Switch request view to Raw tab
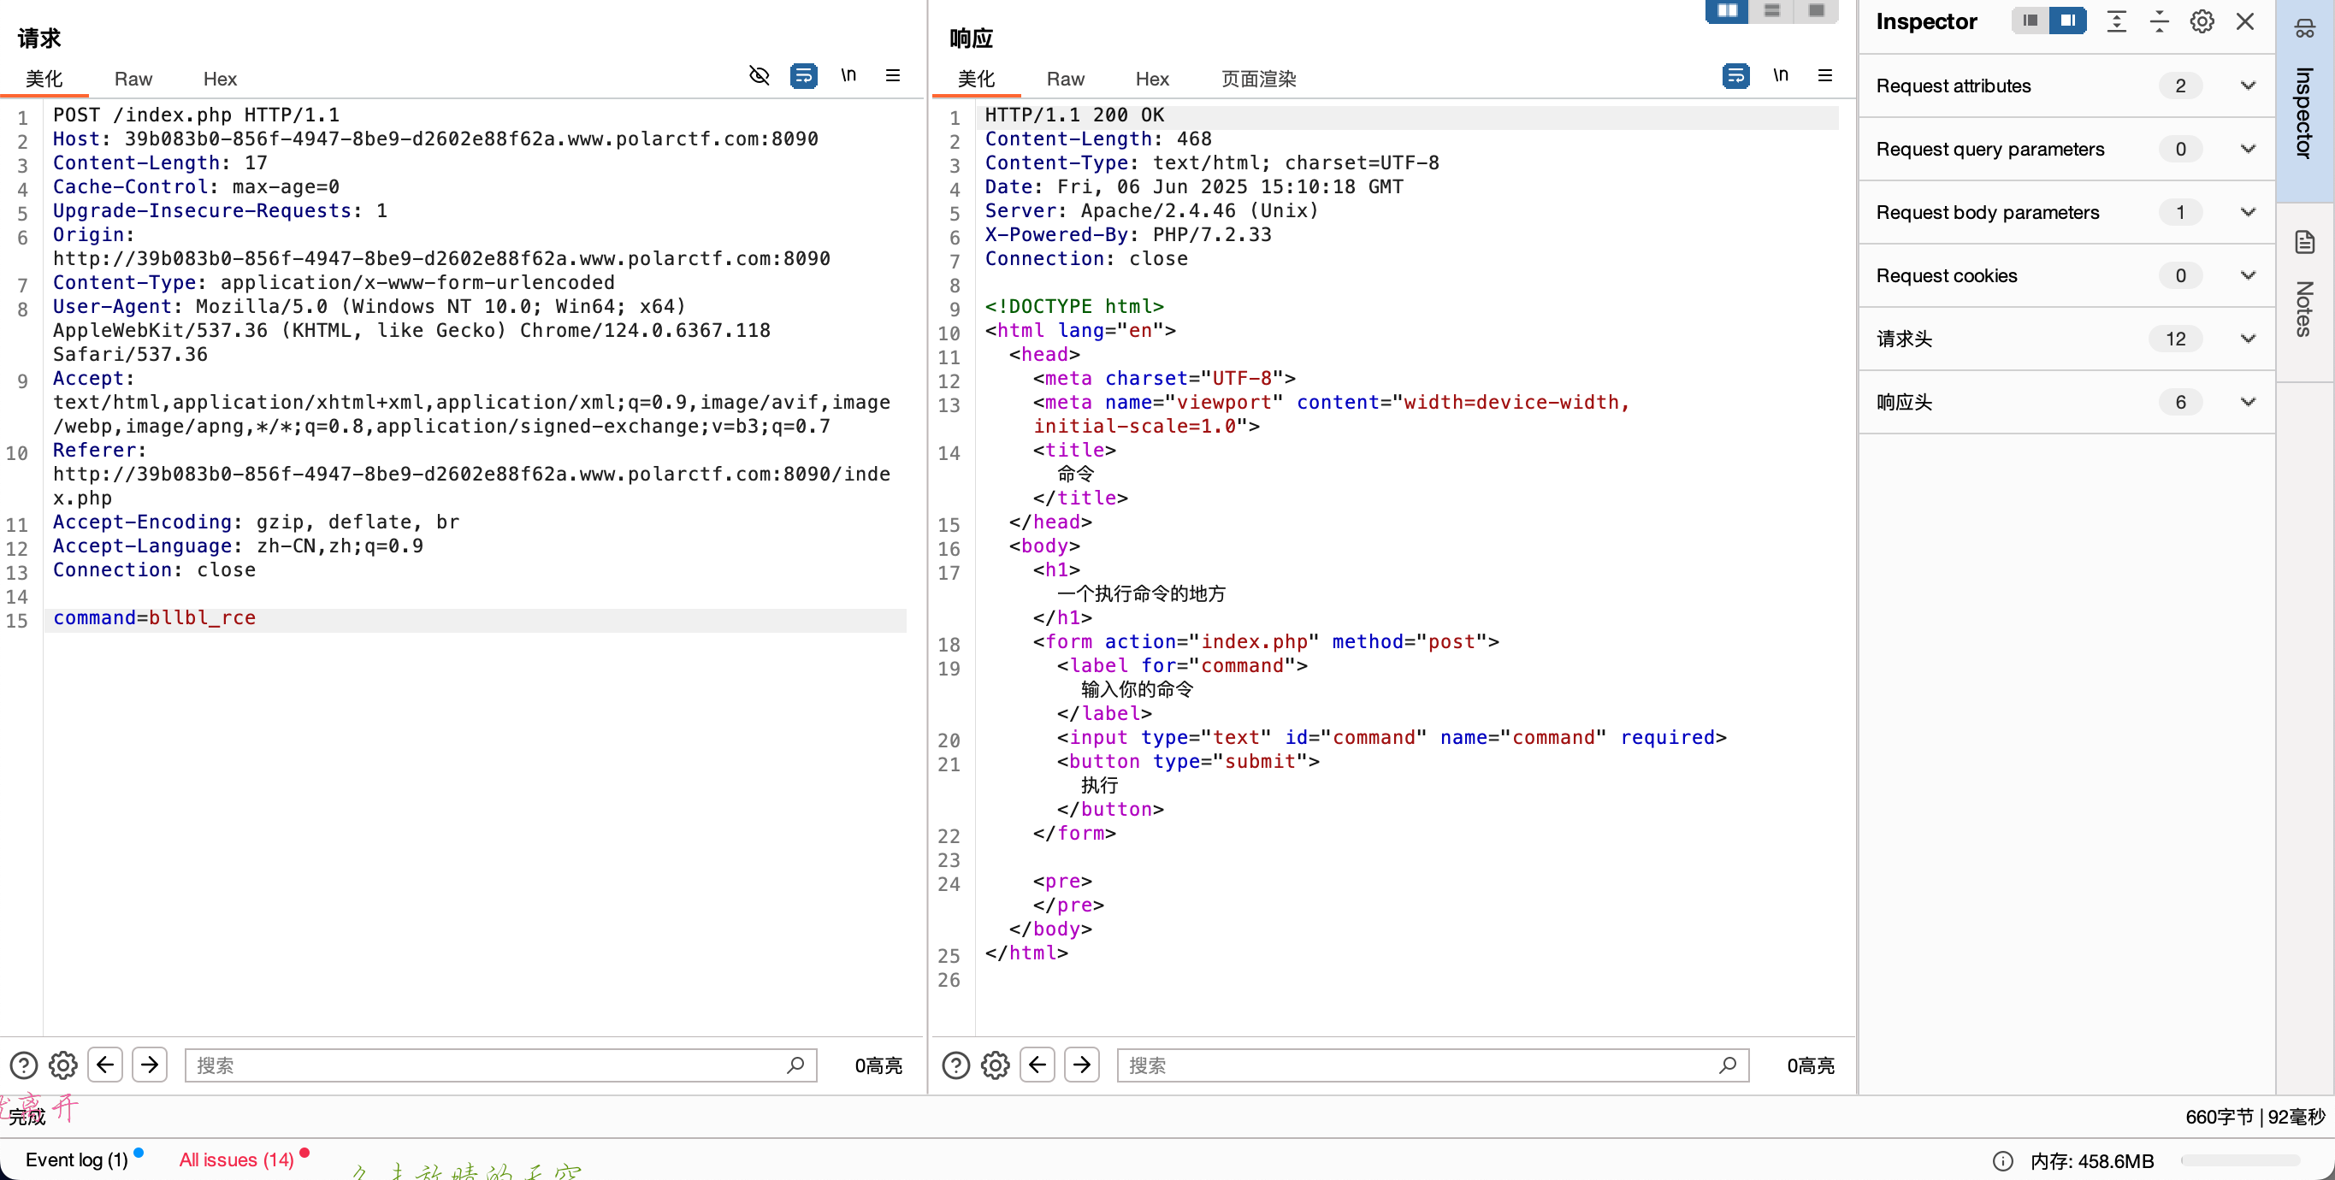2335x1180 pixels. coord(133,79)
